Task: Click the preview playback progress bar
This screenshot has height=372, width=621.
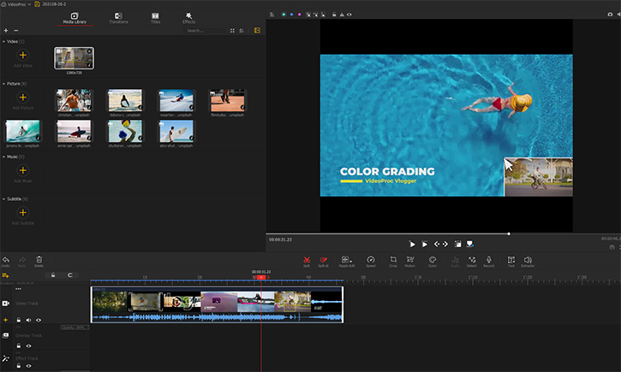Action: [x=385, y=233]
